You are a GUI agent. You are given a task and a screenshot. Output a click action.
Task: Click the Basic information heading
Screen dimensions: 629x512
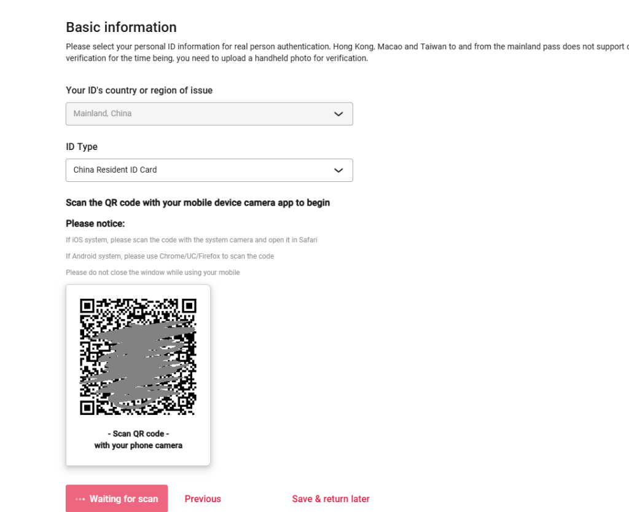121,27
